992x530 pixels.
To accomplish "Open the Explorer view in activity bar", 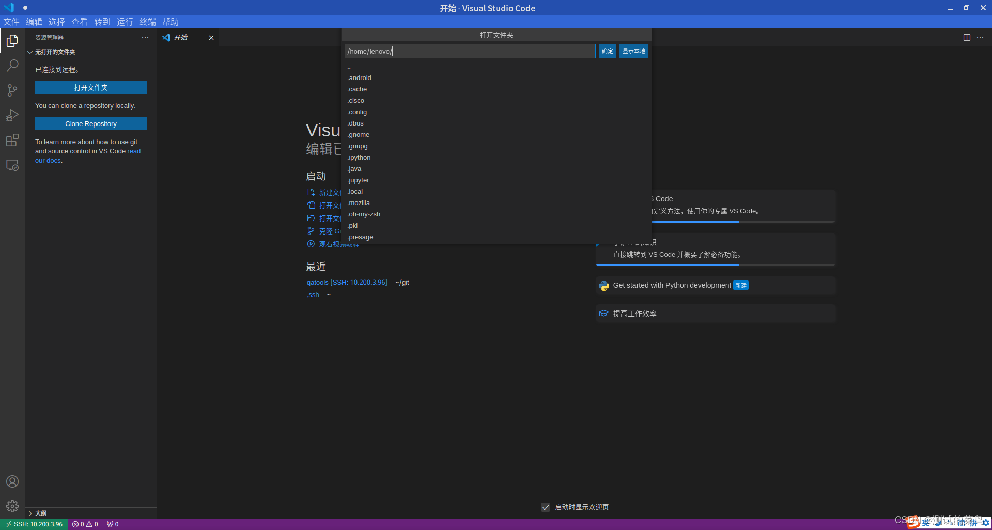I will click(x=12, y=41).
